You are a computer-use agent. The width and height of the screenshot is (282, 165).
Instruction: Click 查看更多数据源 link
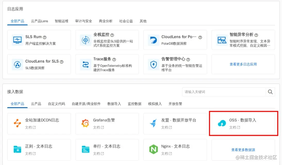tap(243, 150)
